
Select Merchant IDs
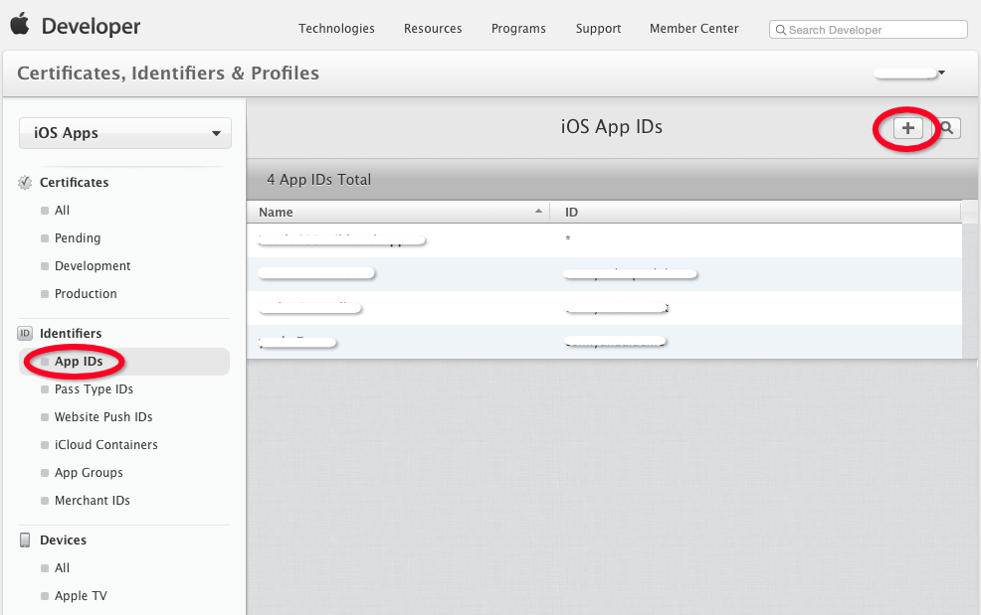click(92, 501)
